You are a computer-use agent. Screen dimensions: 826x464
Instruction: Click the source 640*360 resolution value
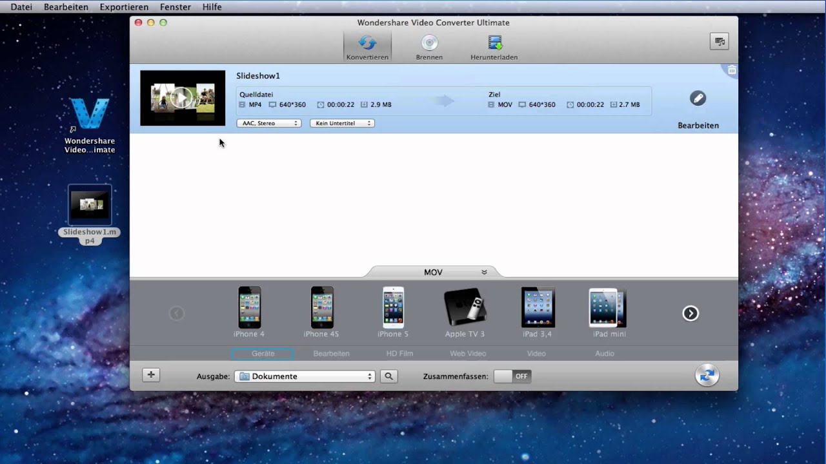pos(292,104)
